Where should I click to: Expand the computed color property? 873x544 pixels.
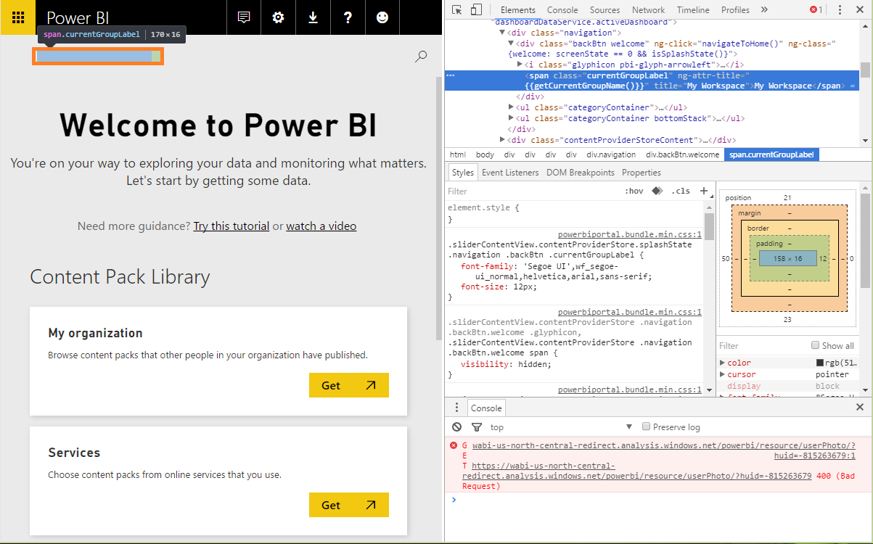point(722,363)
